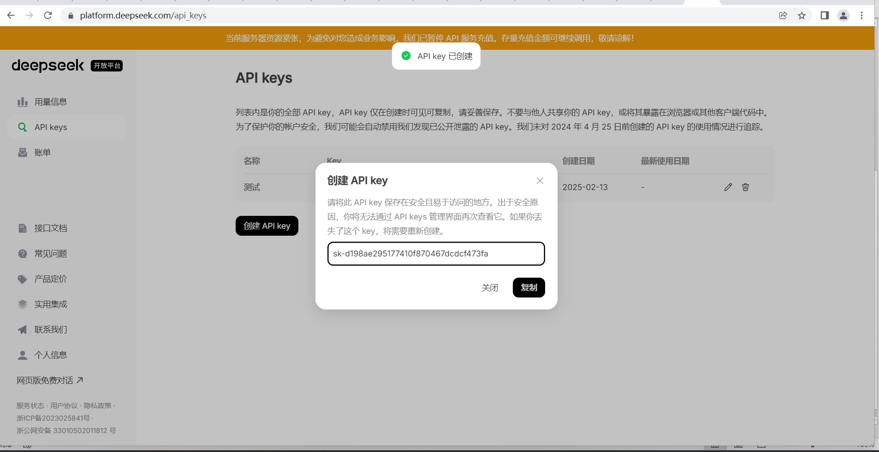Edit the 测试 key with pencil icon
This screenshot has height=452, width=879.
[x=728, y=187]
